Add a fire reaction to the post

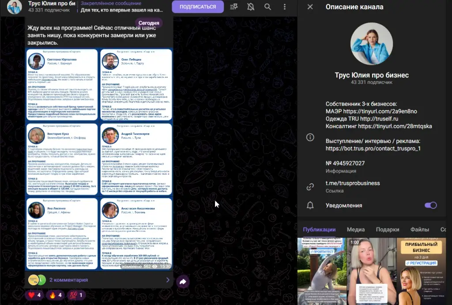tap(56, 295)
